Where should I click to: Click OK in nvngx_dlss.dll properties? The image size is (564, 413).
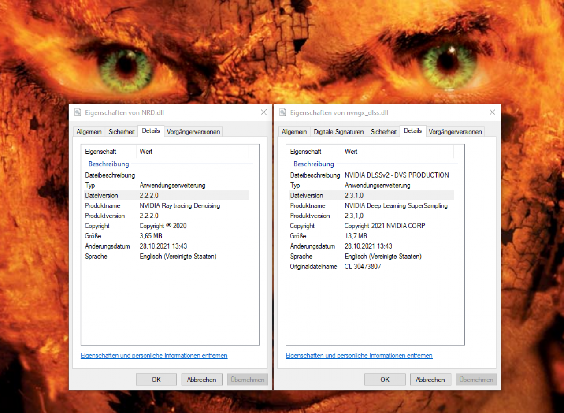tap(385, 380)
